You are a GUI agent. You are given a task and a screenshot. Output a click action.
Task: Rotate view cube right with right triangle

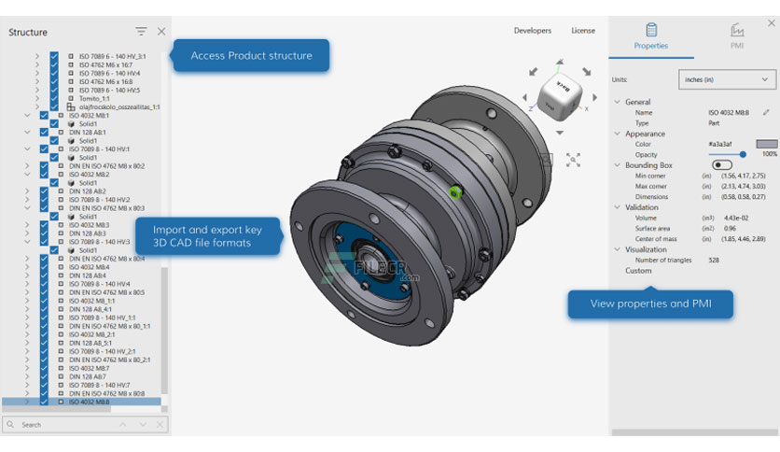click(594, 97)
